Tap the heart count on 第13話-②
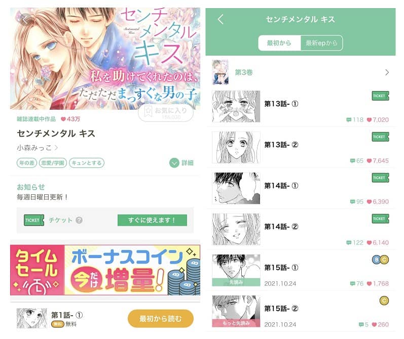 tap(378, 161)
